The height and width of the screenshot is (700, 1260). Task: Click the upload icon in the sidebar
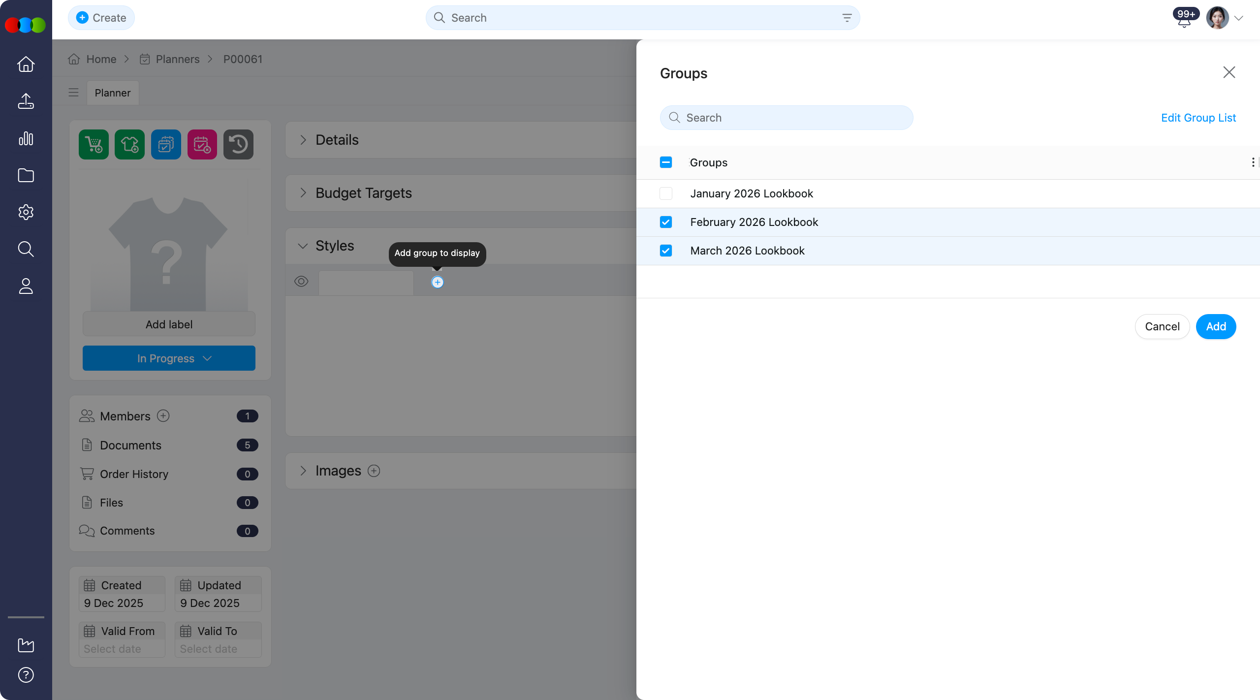[x=26, y=101]
